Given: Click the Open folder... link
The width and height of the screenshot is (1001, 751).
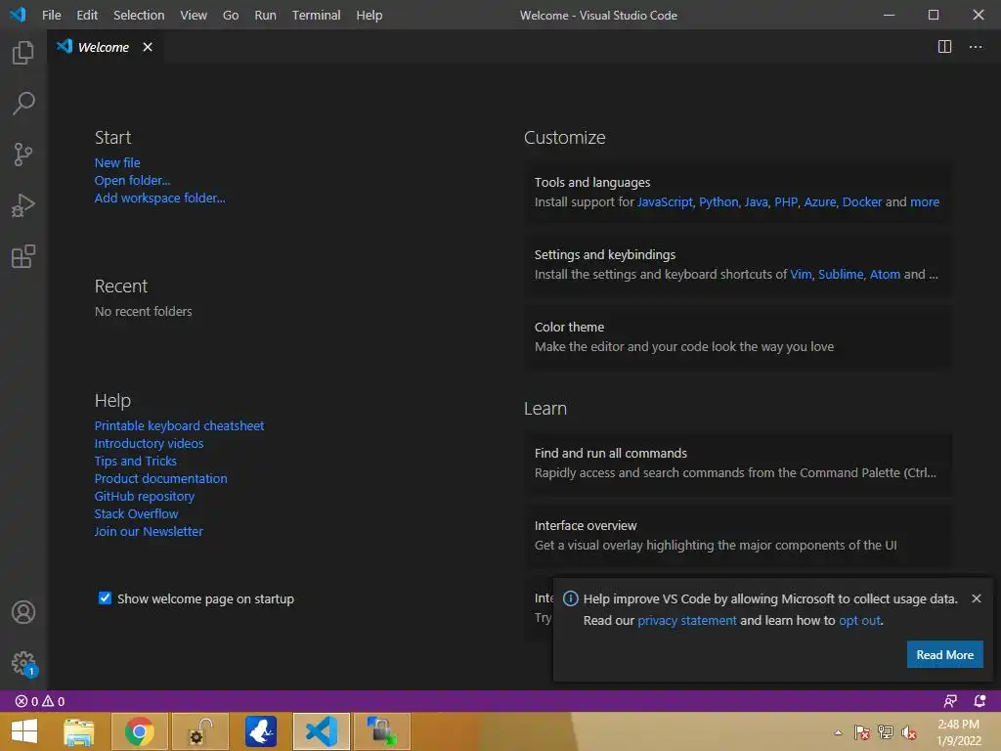Looking at the screenshot, I should point(132,181).
